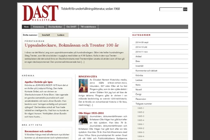Image resolution: width=210 pixels, height=140 pixels.
Task: Switch to the Detta nummer tab
Action: point(30,35)
